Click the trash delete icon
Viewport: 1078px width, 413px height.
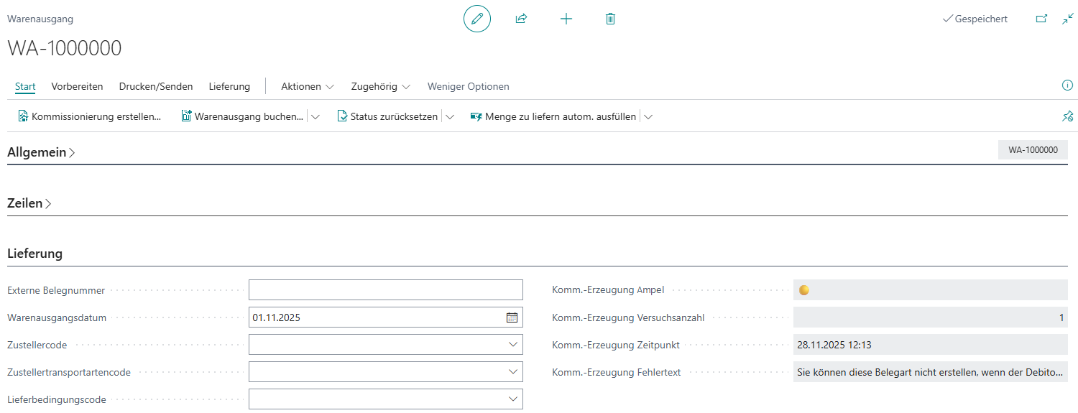pyautogui.click(x=610, y=19)
